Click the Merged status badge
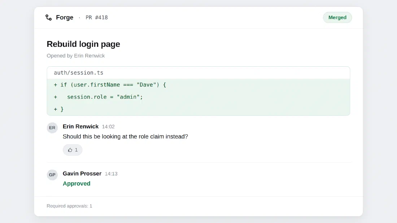 (x=337, y=17)
